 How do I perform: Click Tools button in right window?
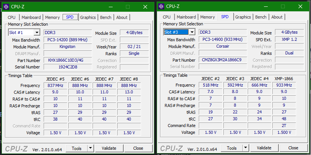point(232,148)
